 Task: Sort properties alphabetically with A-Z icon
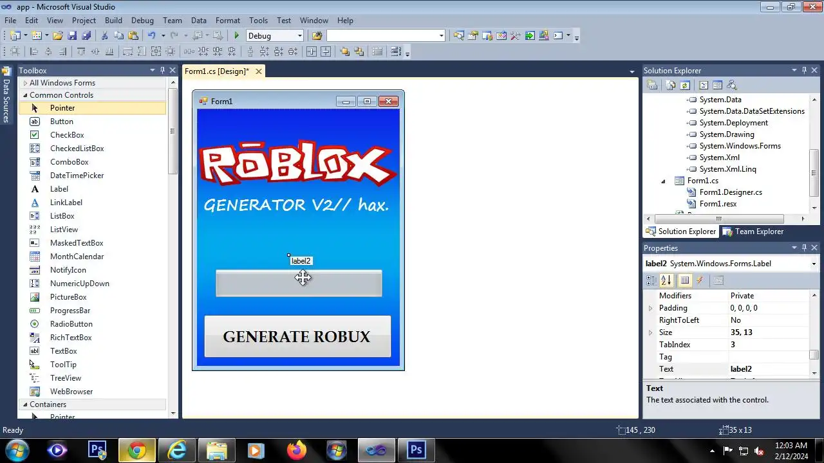(x=666, y=280)
